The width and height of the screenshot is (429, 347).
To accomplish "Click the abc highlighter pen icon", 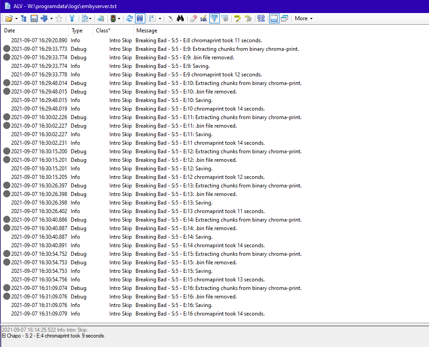I will click(238, 18).
